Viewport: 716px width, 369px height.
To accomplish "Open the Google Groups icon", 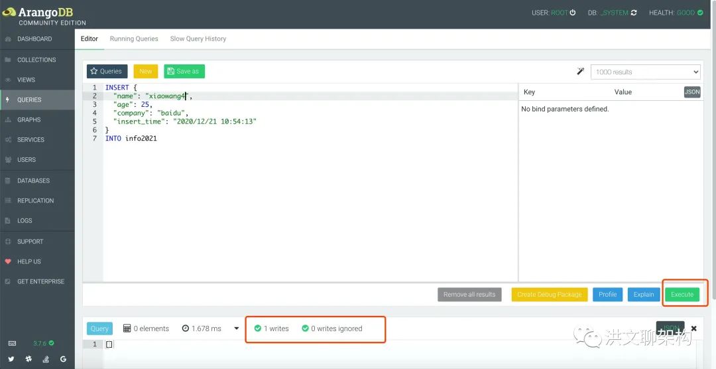I will pos(63,359).
